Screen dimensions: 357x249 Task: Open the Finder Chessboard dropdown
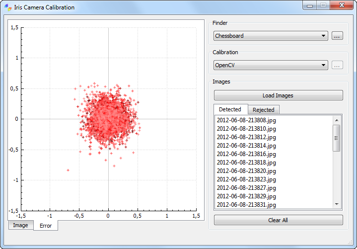pyautogui.click(x=271, y=36)
